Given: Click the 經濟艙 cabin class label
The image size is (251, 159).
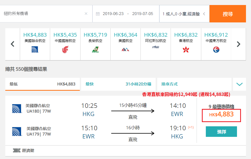Looking at the screenshot, I should coord(28,150).
